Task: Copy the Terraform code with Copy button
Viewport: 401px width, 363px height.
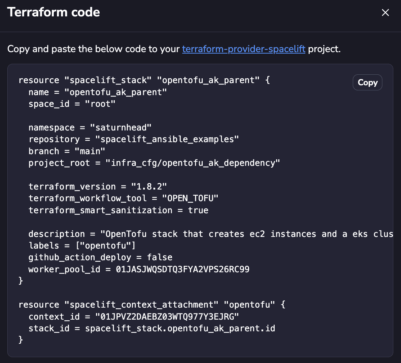Action: click(367, 82)
